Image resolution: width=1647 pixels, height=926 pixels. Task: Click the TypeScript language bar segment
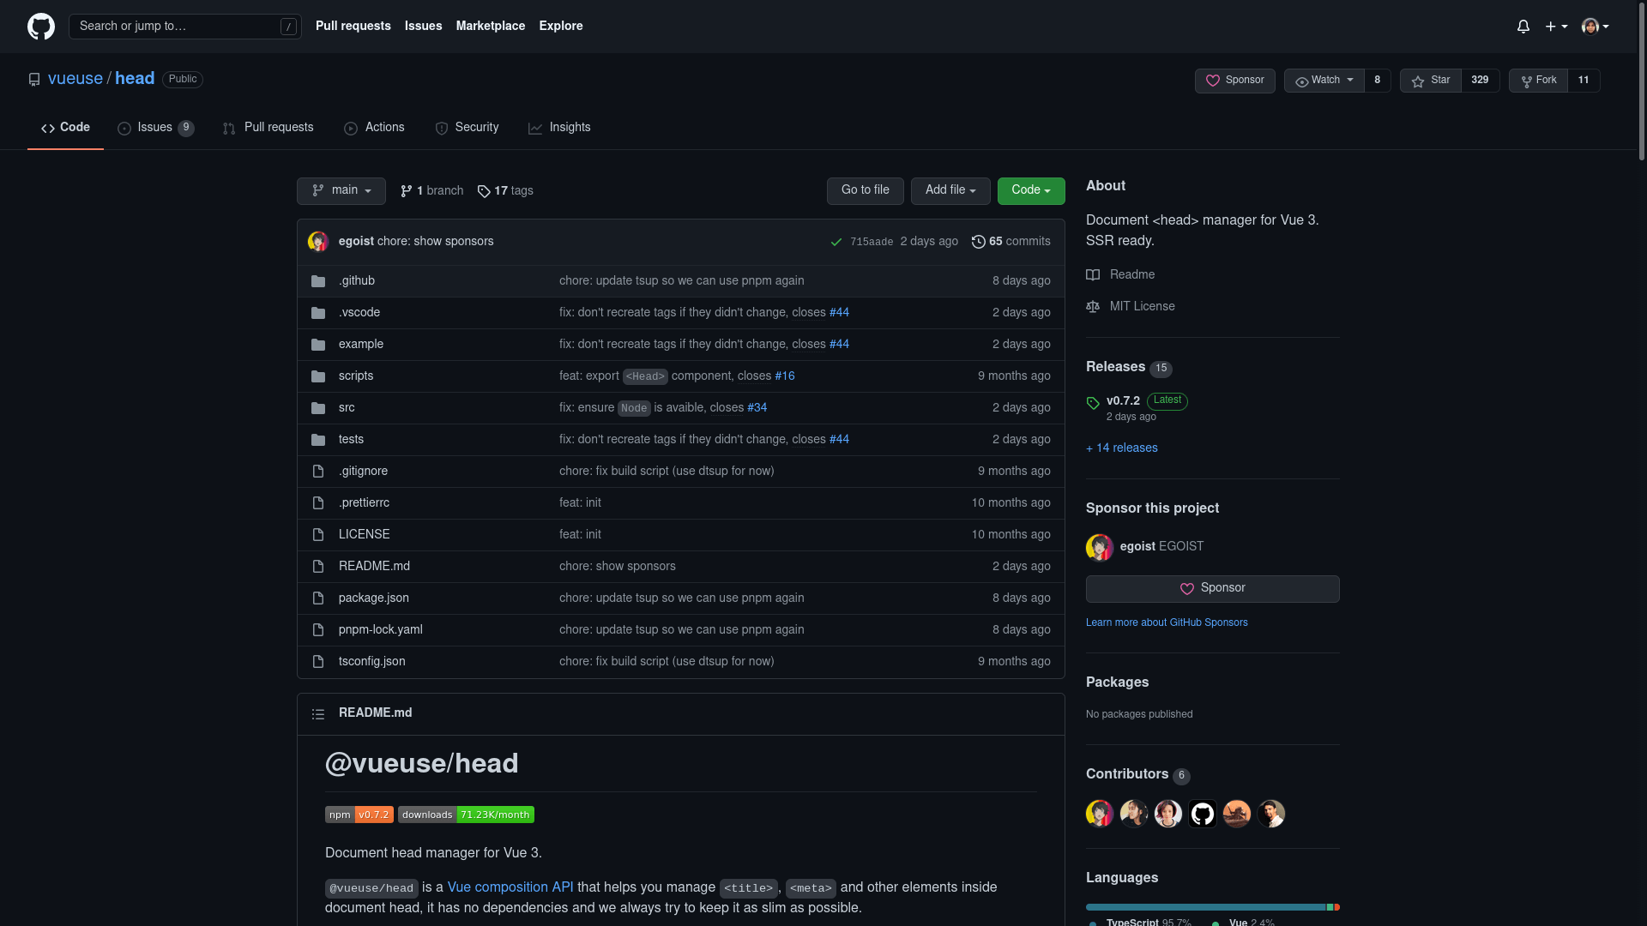pos(1205,907)
